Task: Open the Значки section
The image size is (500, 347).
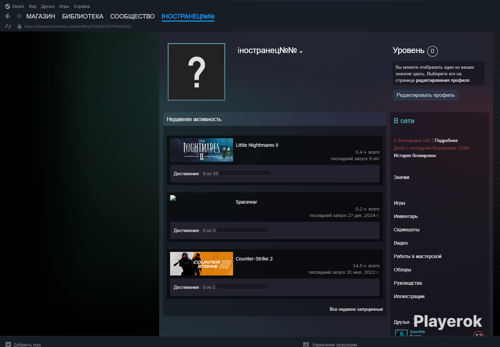Action: pos(401,177)
